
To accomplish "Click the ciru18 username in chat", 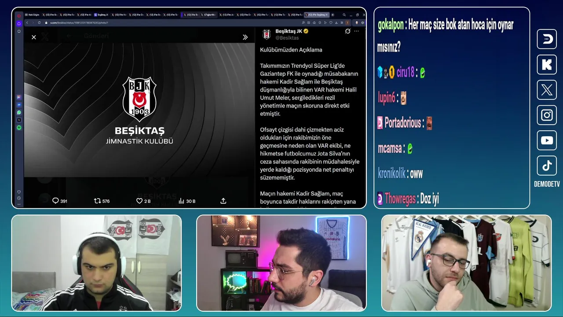I will (406, 72).
